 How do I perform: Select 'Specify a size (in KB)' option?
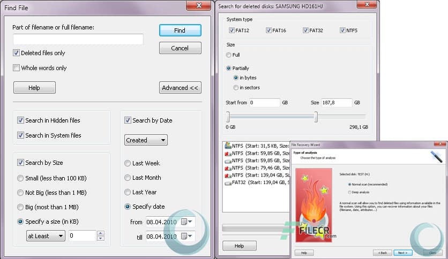20,222
